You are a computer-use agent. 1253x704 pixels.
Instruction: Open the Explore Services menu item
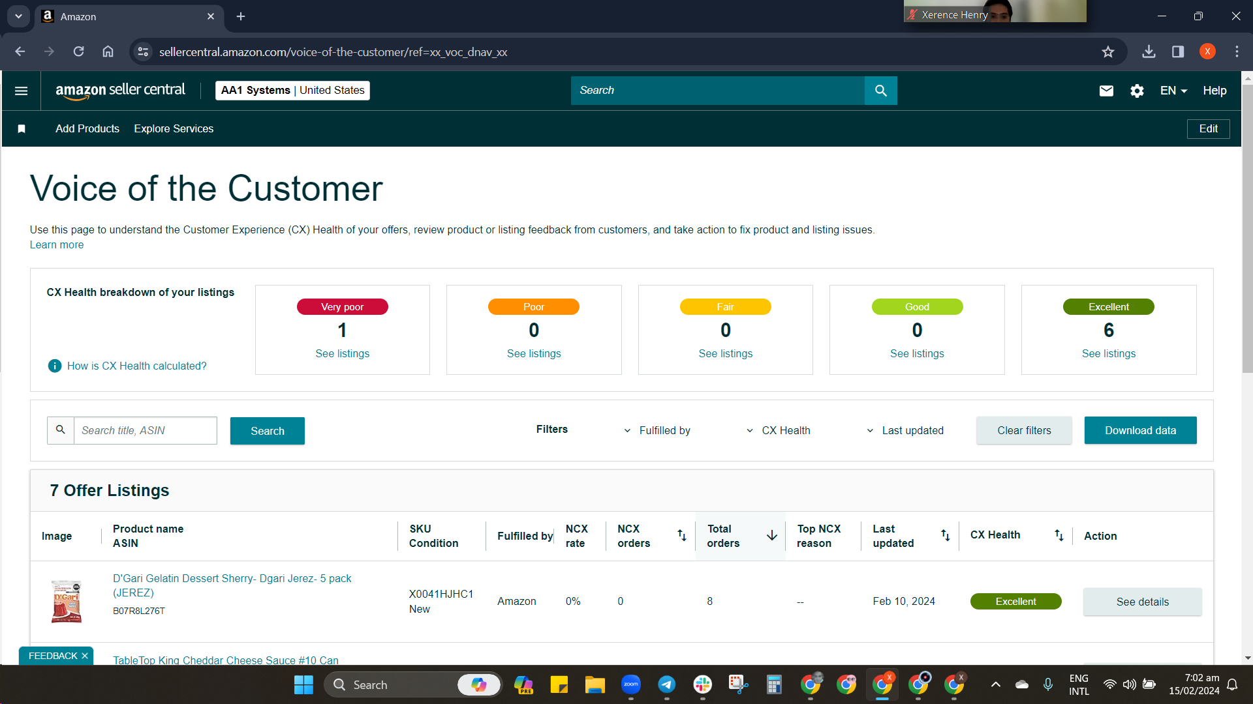[174, 129]
